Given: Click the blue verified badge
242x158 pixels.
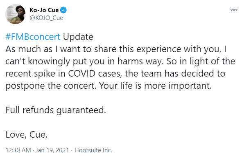Looking at the screenshot, I should [x=63, y=10].
